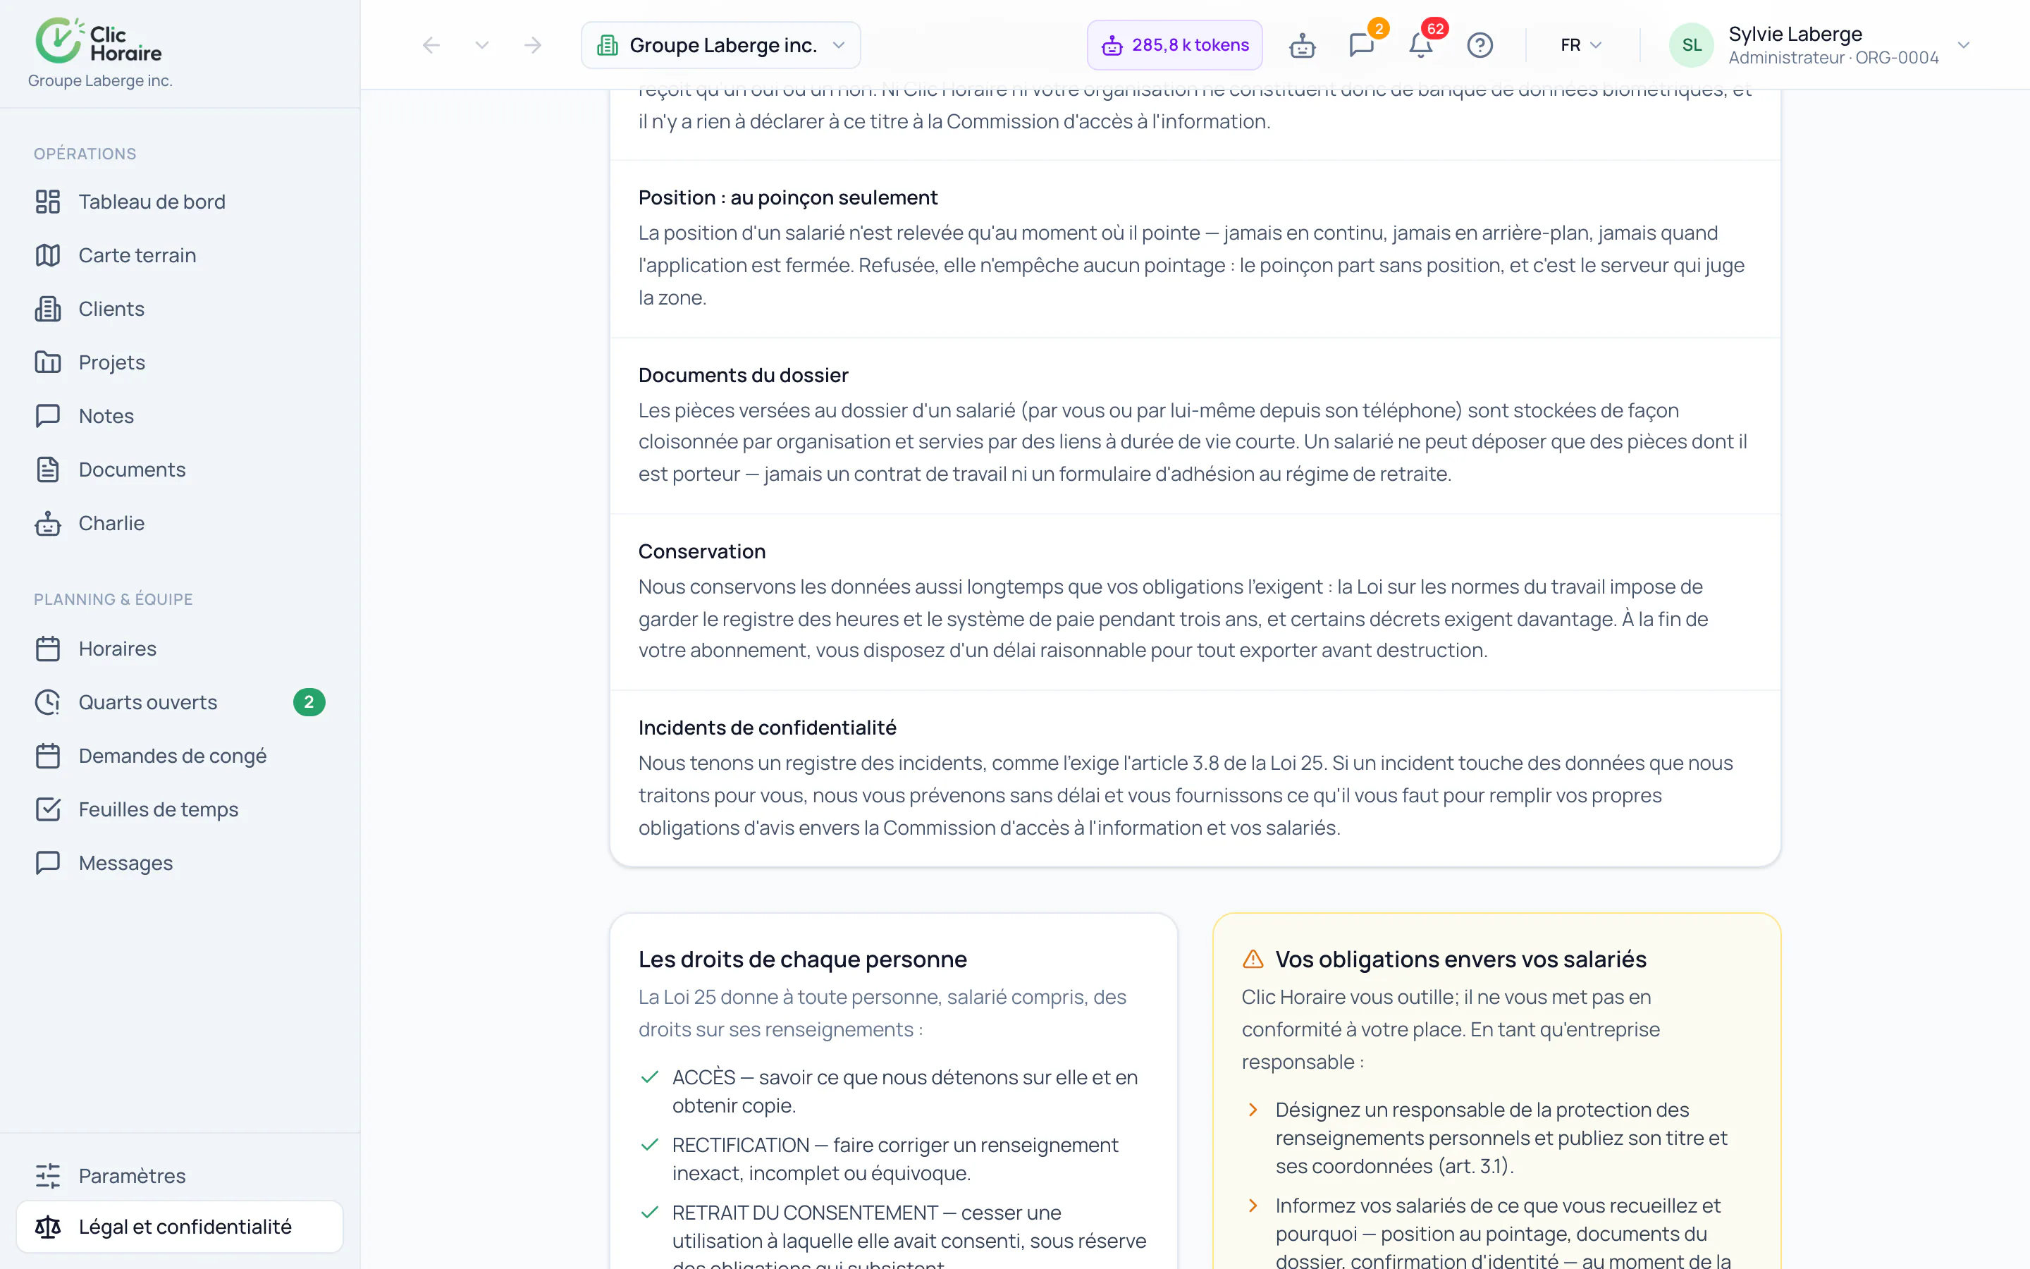Open the help question mark icon

pyautogui.click(x=1480, y=45)
